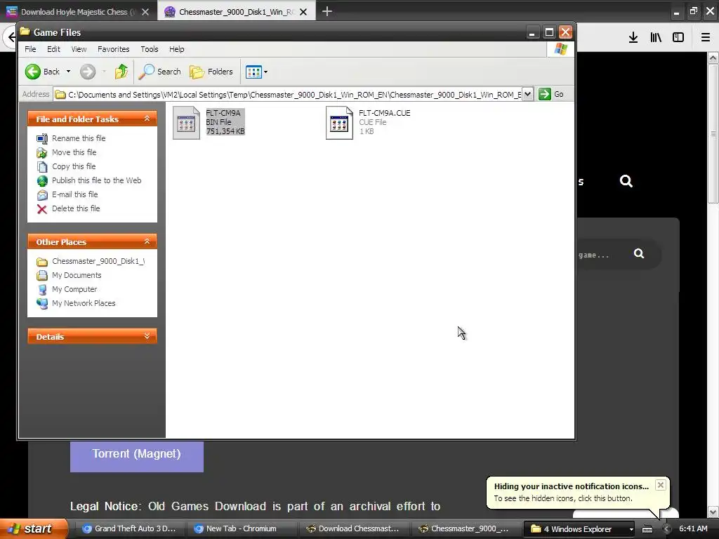Viewport: 719px width, 539px height.
Task: Open a new browser tab
Action: tap(327, 11)
